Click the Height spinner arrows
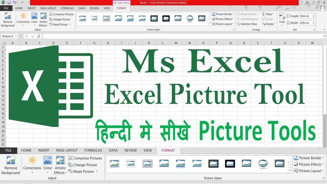 314,16
